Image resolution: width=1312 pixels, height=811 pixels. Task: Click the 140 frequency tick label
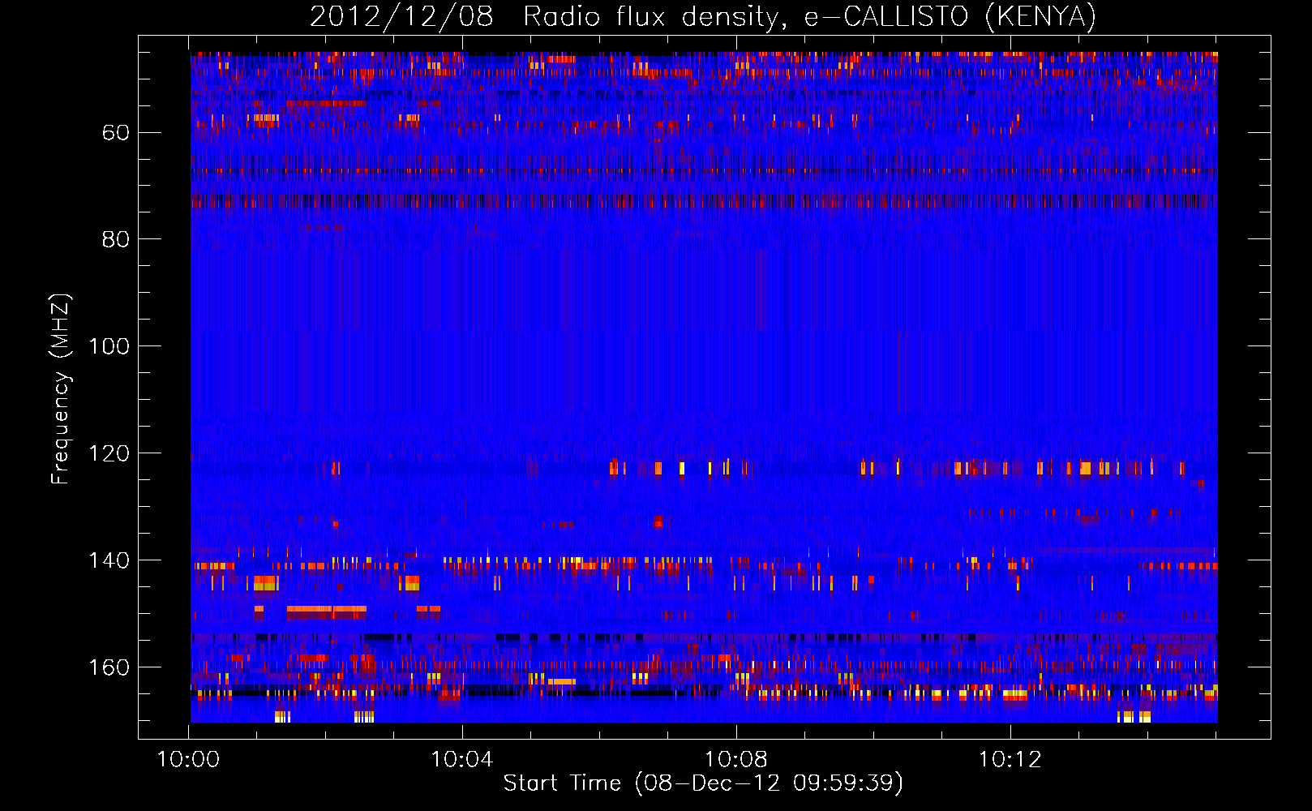tap(109, 560)
